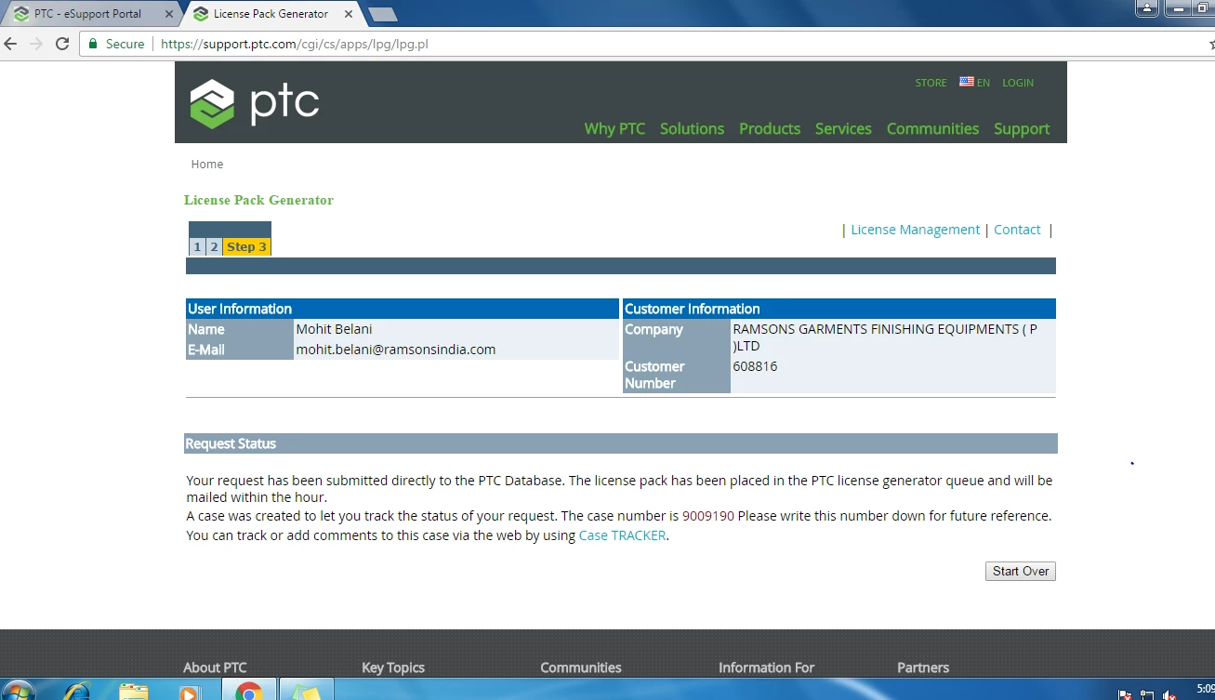Close the PTC eSupport Portal tab
This screenshot has height=700, width=1215.
169,14
